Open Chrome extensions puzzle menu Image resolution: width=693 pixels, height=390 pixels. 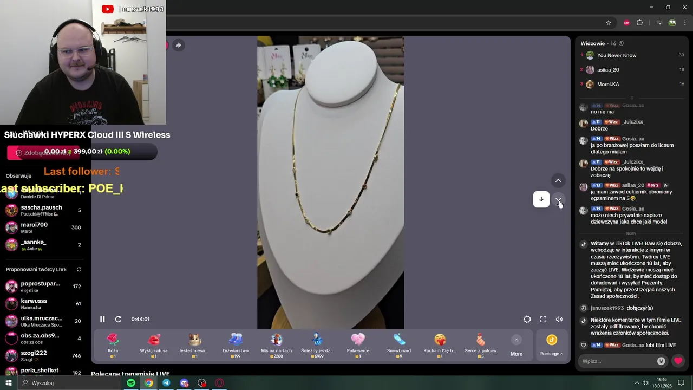click(640, 23)
